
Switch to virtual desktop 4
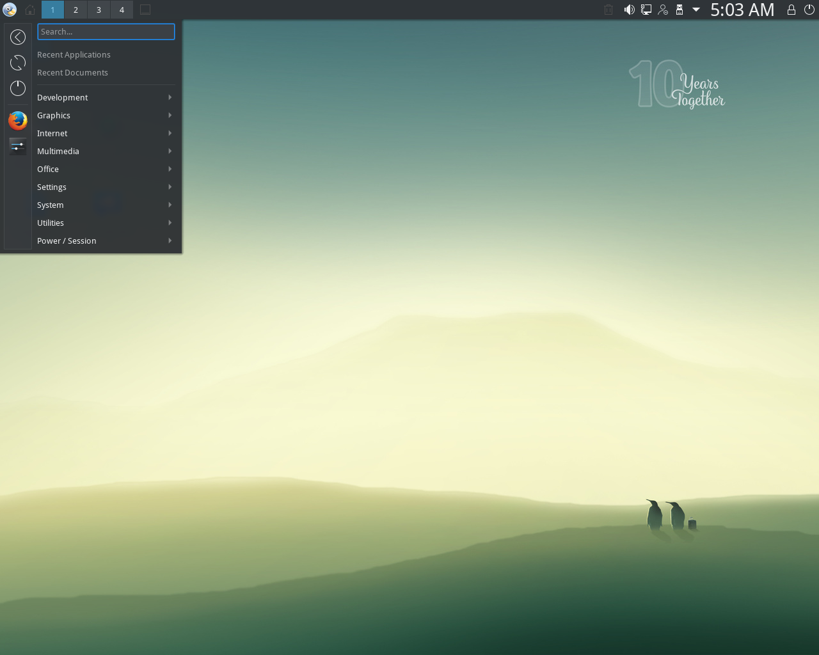122,10
